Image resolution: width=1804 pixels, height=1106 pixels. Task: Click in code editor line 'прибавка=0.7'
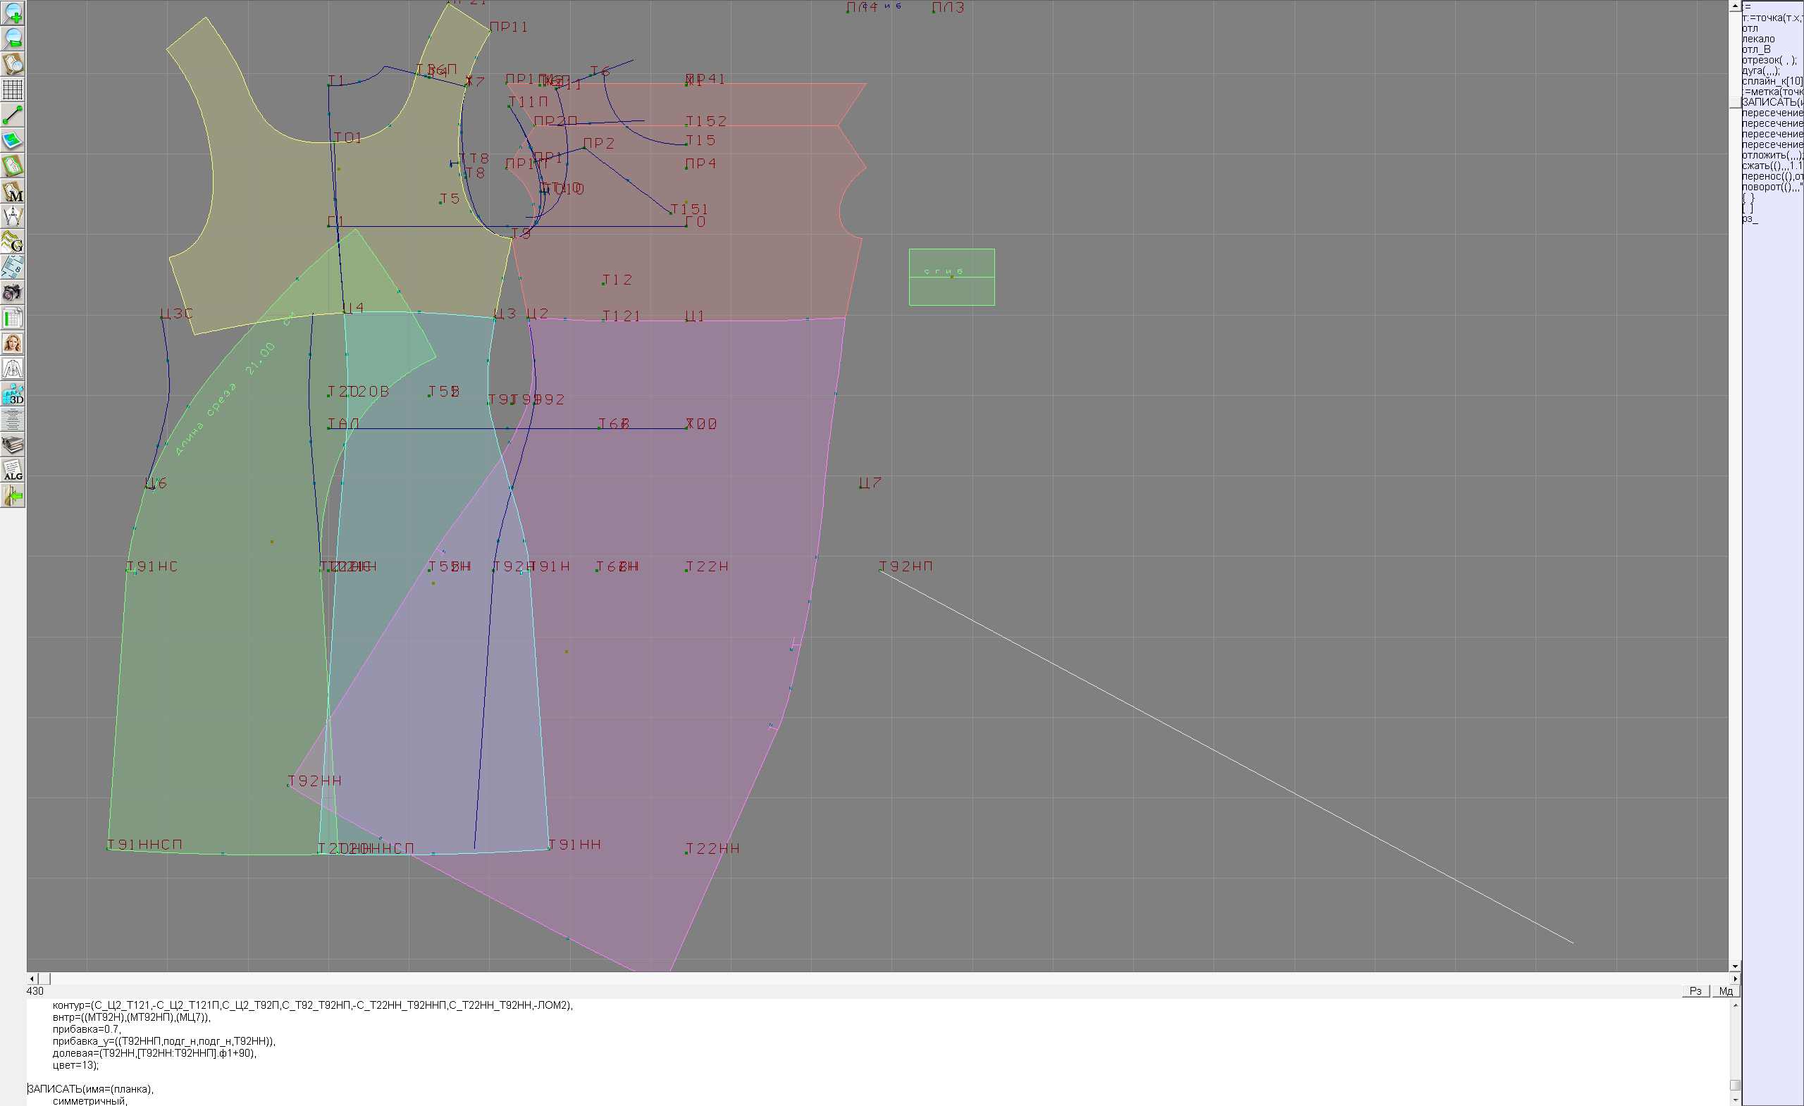pyautogui.click(x=87, y=1029)
